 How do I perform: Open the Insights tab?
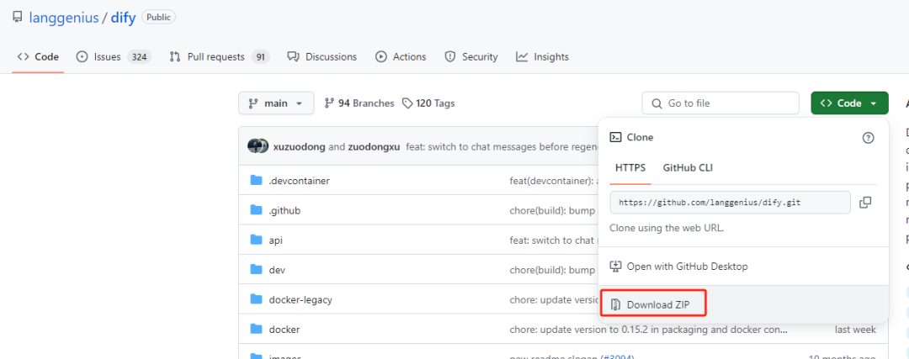point(543,56)
